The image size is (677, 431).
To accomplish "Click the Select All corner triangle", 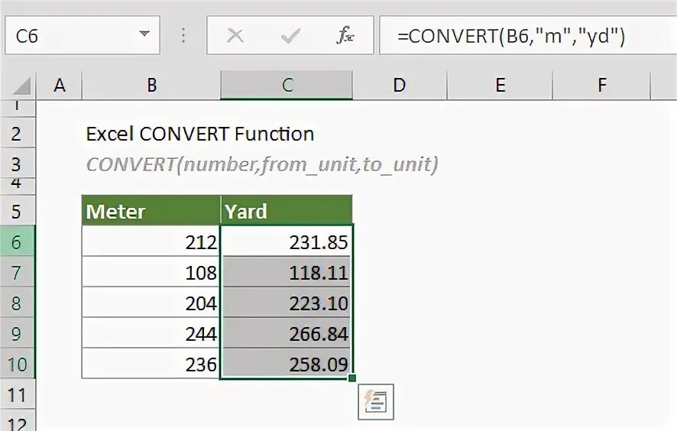I will (21, 86).
